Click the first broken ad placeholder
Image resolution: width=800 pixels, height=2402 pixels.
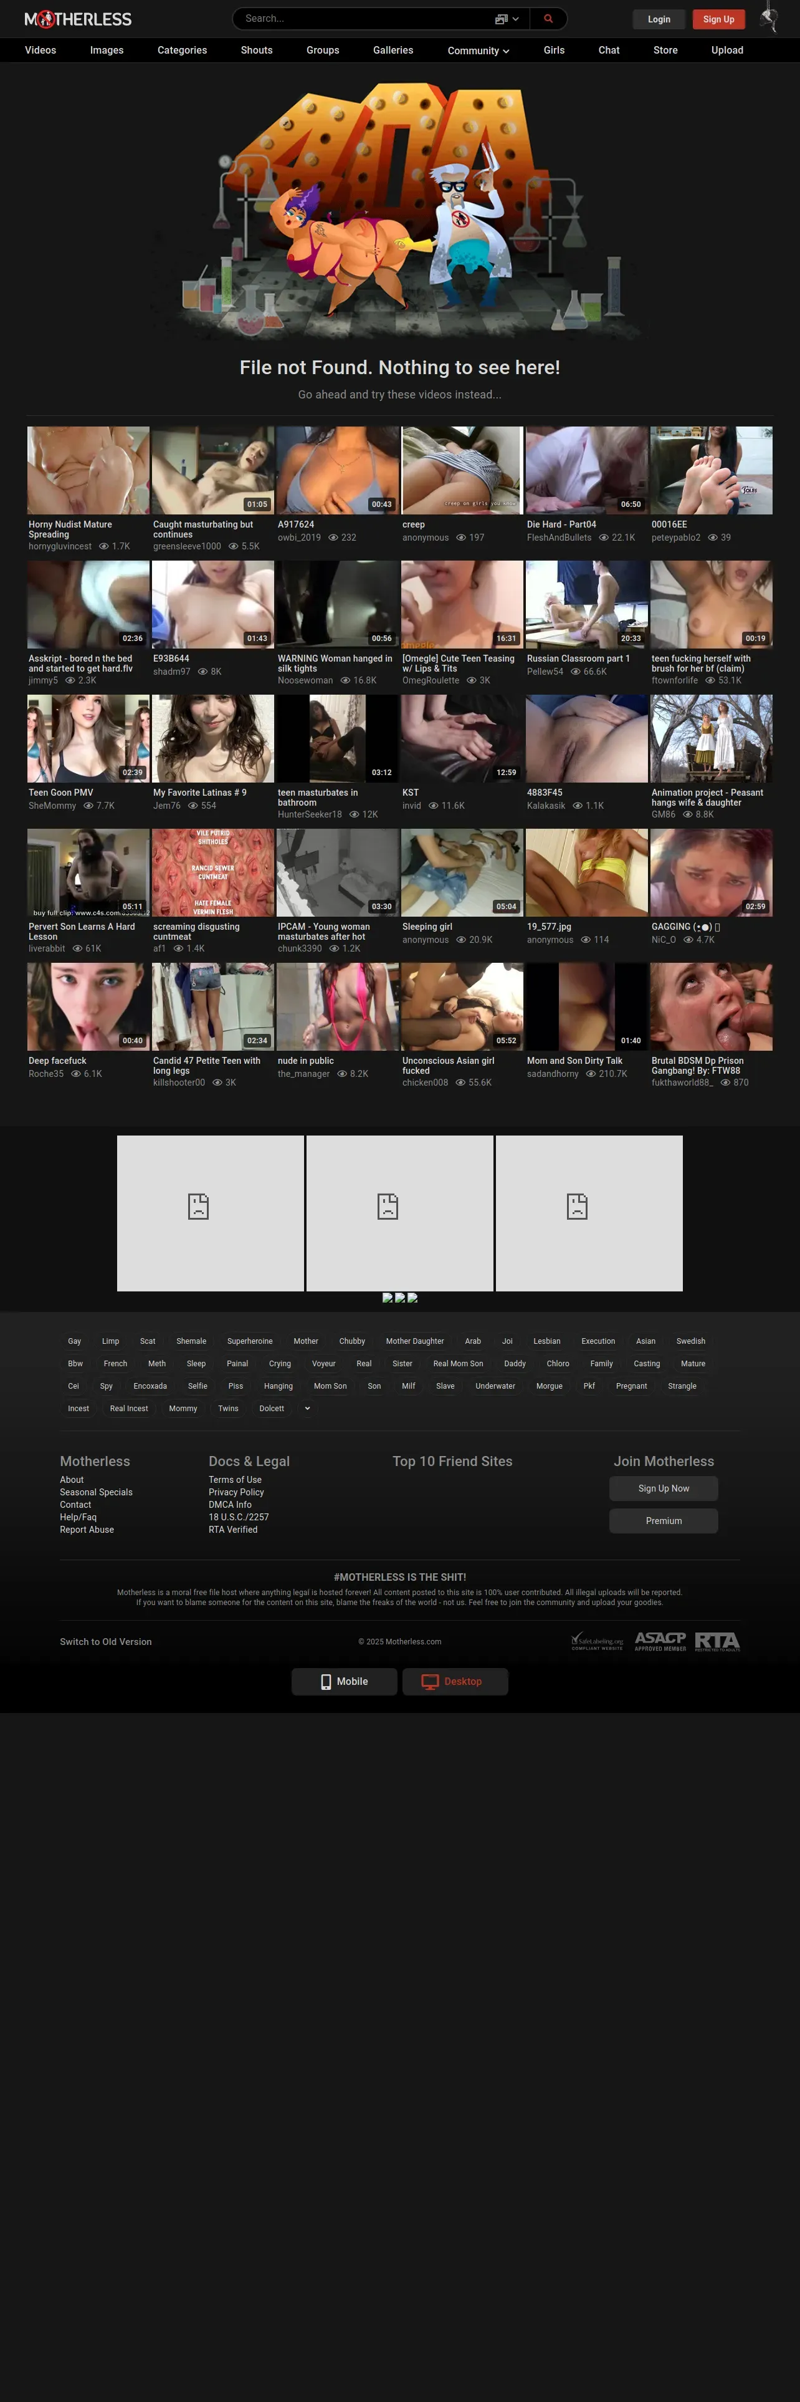[211, 1213]
